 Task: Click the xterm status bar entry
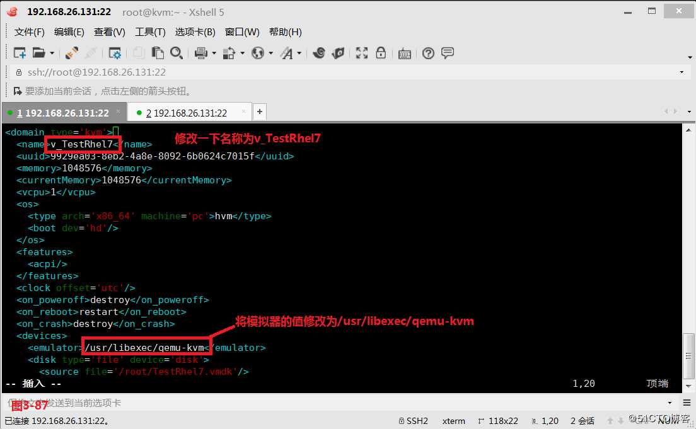point(454,421)
